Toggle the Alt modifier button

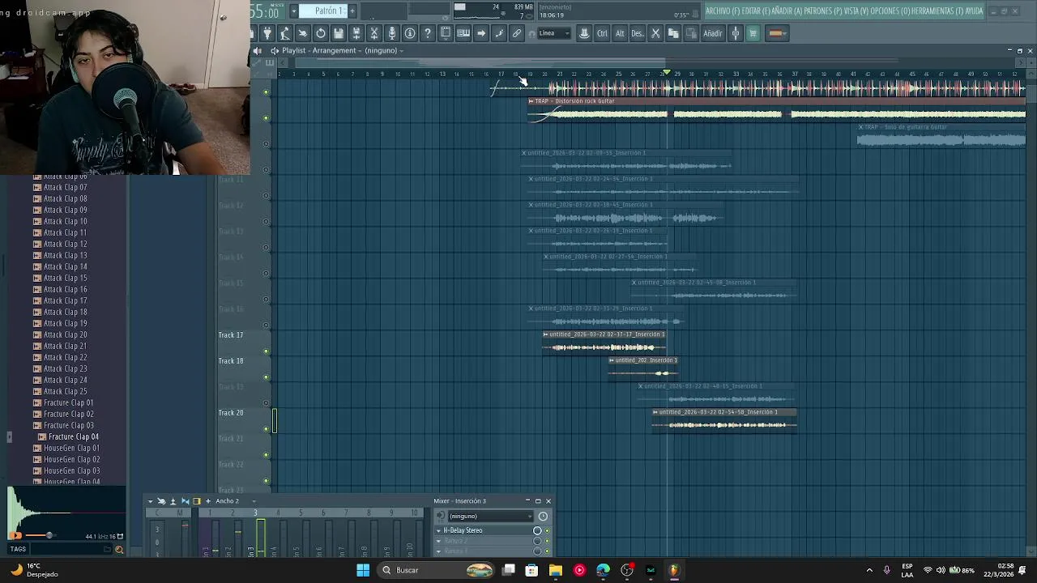coord(620,33)
